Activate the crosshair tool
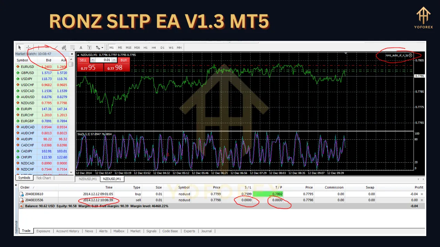Viewport: 440px width, 247px height. click(x=29, y=48)
